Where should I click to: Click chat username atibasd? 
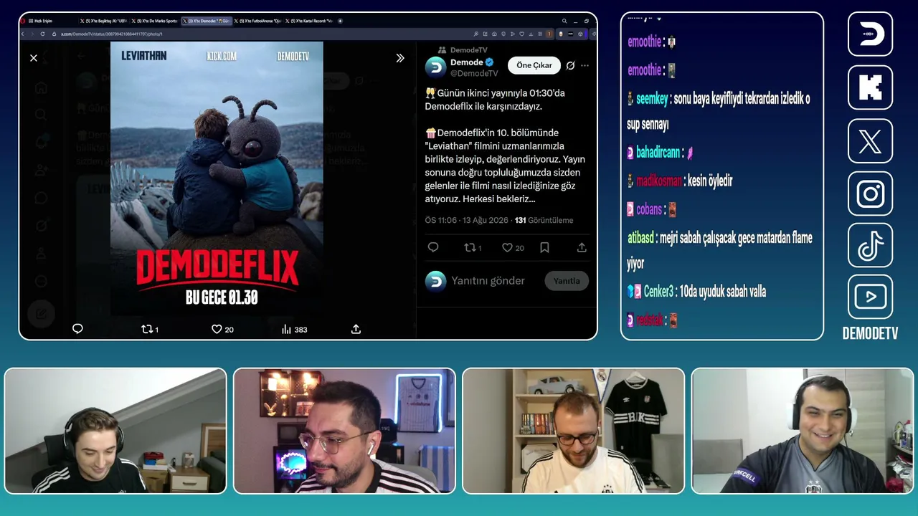[x=640, y=238]
